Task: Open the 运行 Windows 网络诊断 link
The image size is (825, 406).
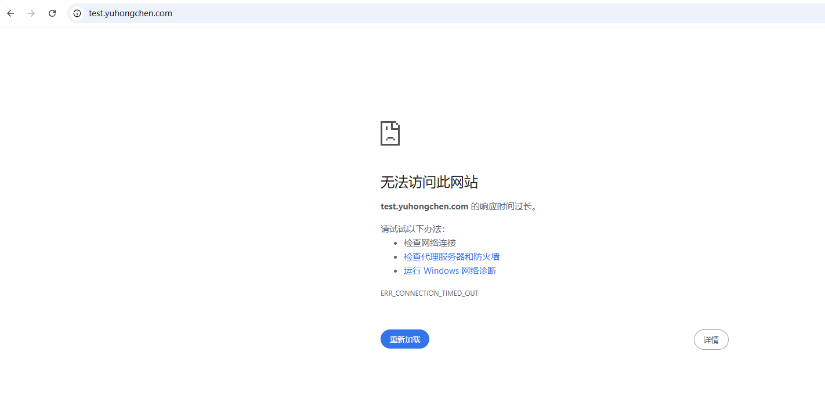Action: pos(450,270)
